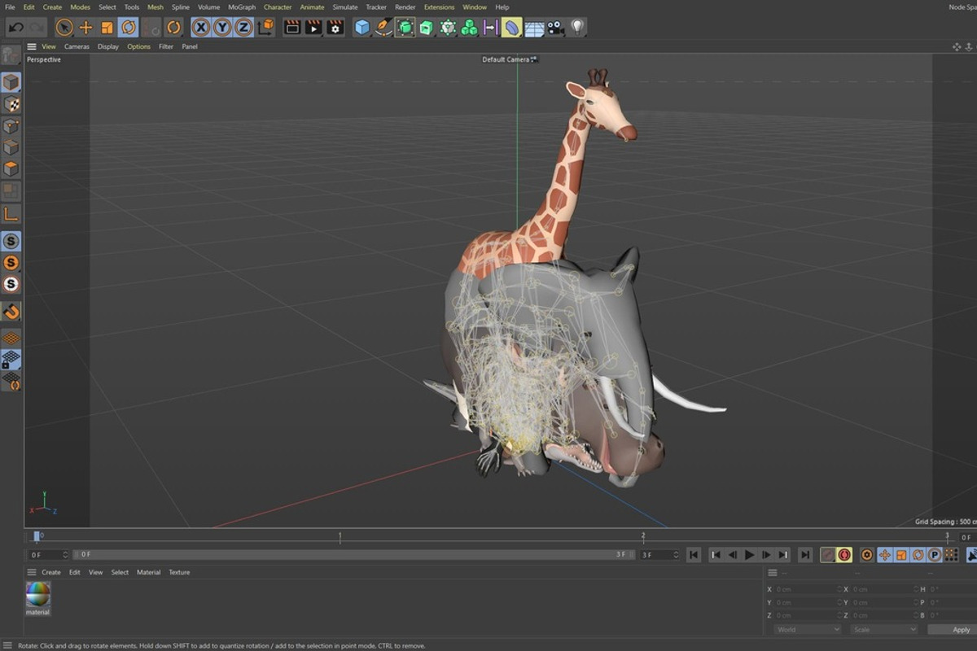
Task: Click the Record Active Objects key button
Action: (827, 555)
